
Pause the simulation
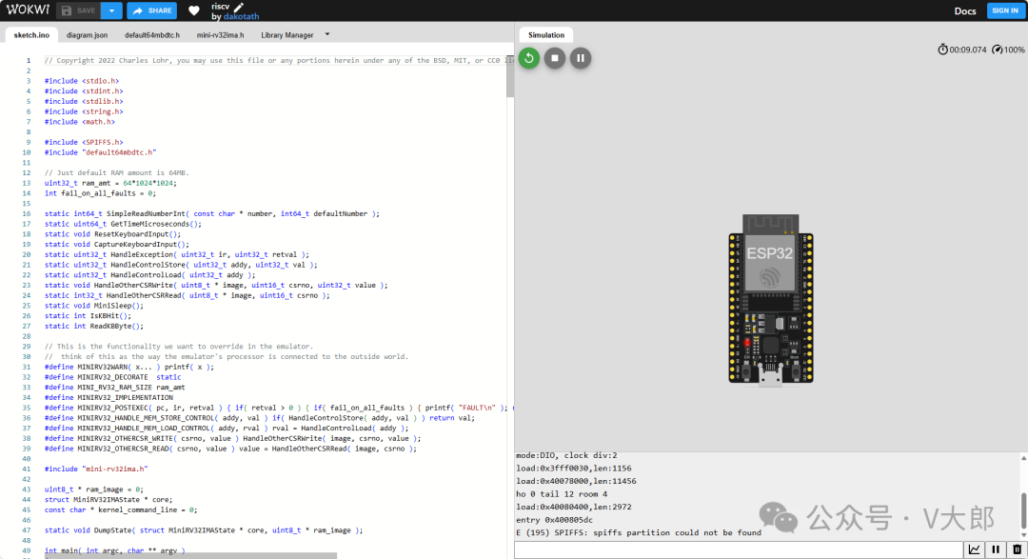coord(581,58)
